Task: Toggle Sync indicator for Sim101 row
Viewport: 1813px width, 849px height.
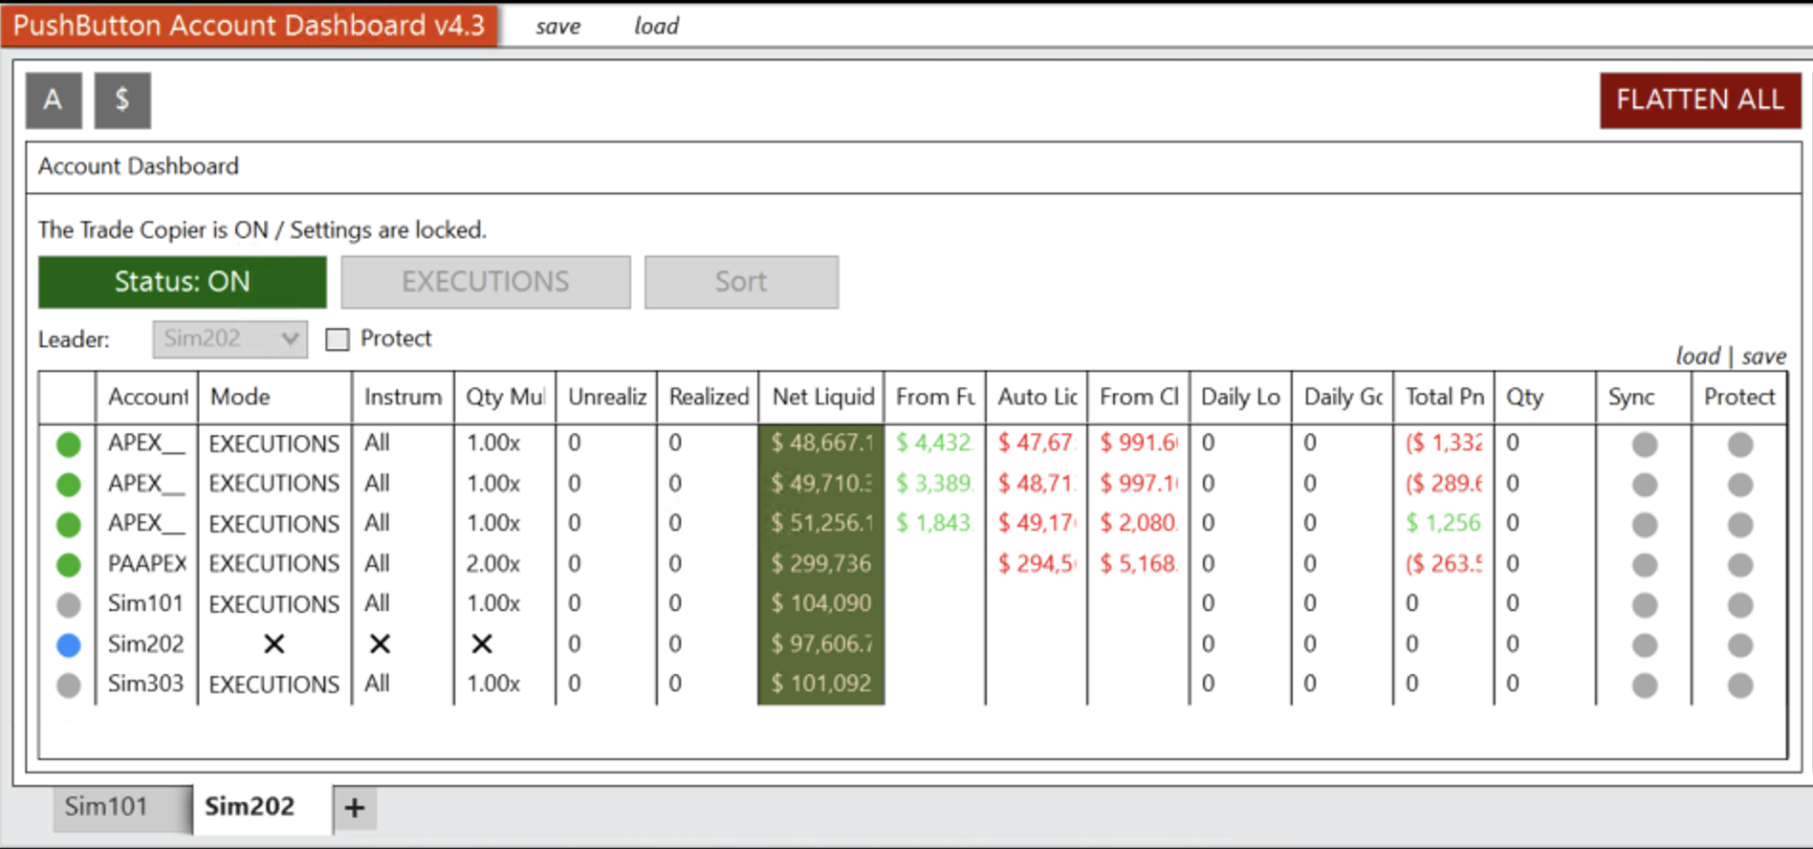Action: [x=1644, y=605]
